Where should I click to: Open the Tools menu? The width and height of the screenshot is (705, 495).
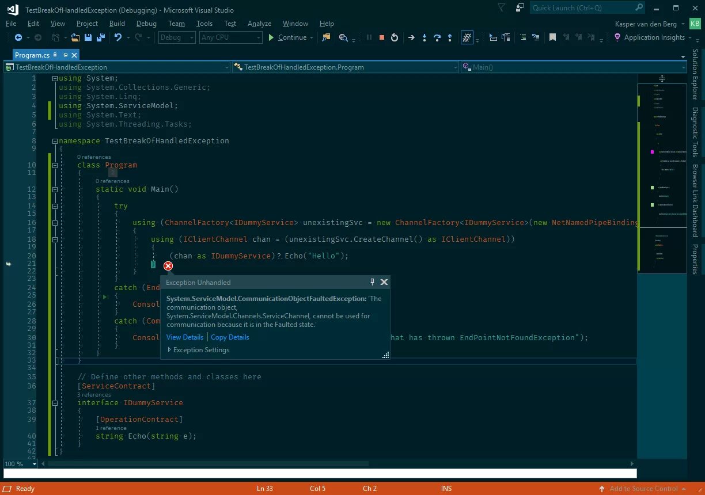(x=204, y=24)
